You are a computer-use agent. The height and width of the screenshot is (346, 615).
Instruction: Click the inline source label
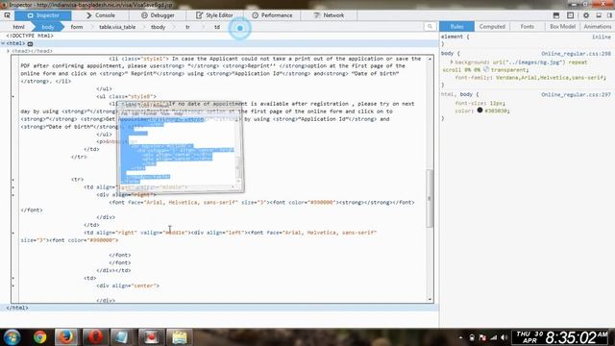(602, 37)
